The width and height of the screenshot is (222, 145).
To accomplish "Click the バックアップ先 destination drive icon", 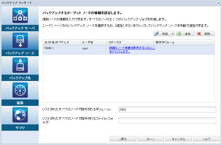I will point(20,65).
